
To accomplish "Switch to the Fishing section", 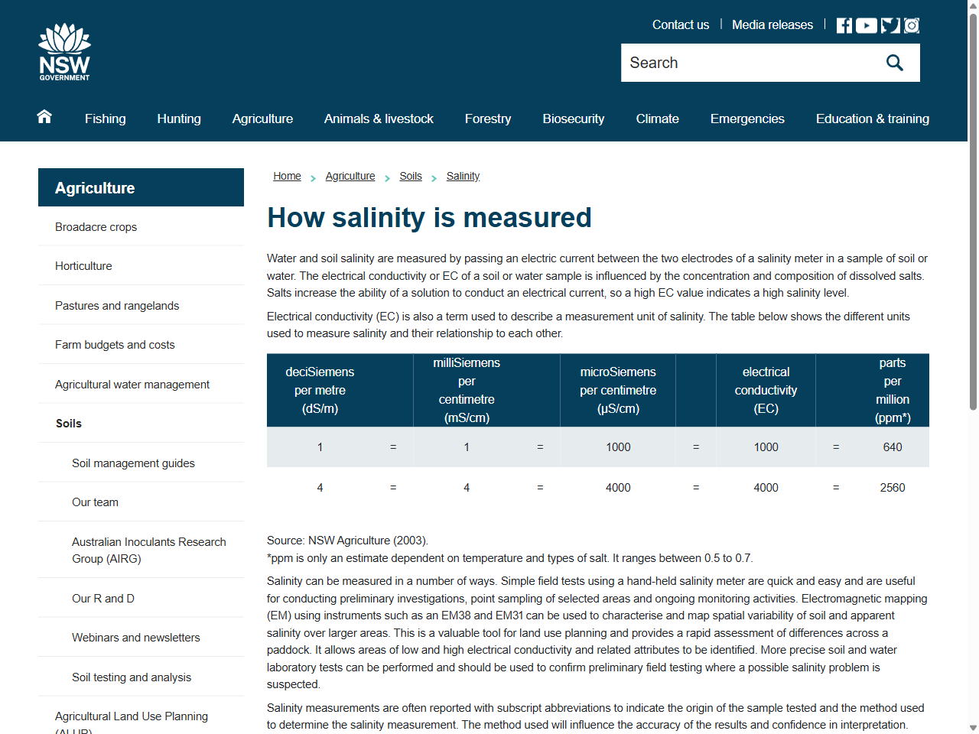I will pos(105,119).
